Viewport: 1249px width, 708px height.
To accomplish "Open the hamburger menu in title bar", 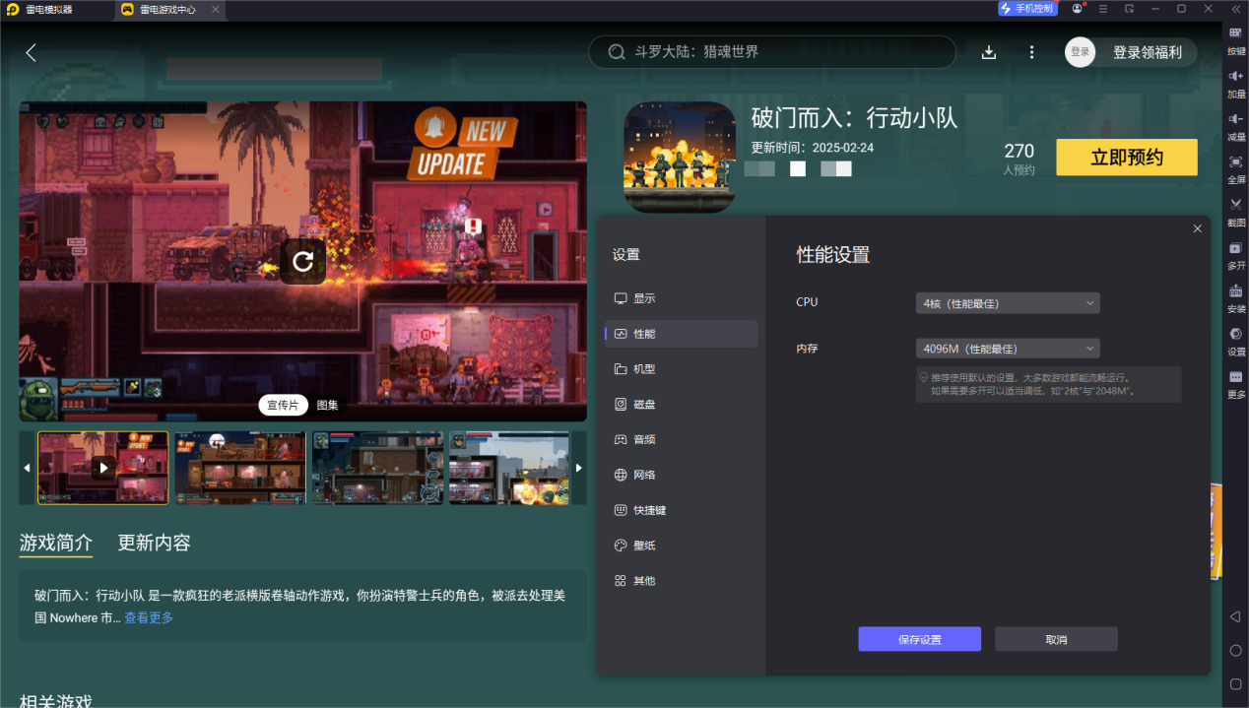I will point(1103,9).
